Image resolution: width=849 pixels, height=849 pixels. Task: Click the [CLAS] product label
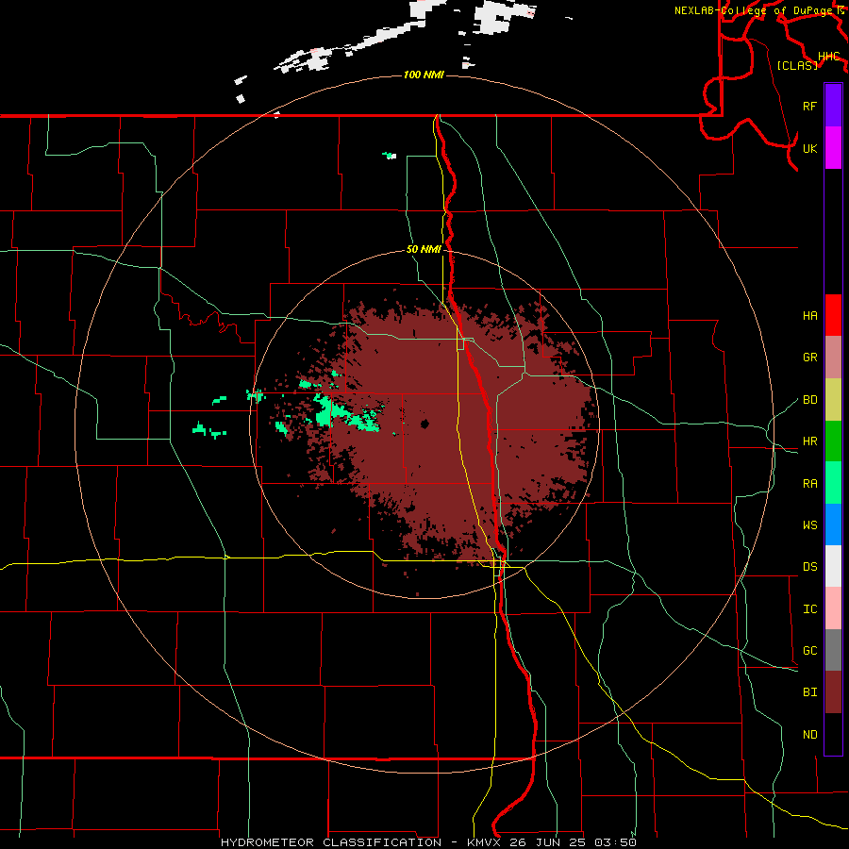797,65
